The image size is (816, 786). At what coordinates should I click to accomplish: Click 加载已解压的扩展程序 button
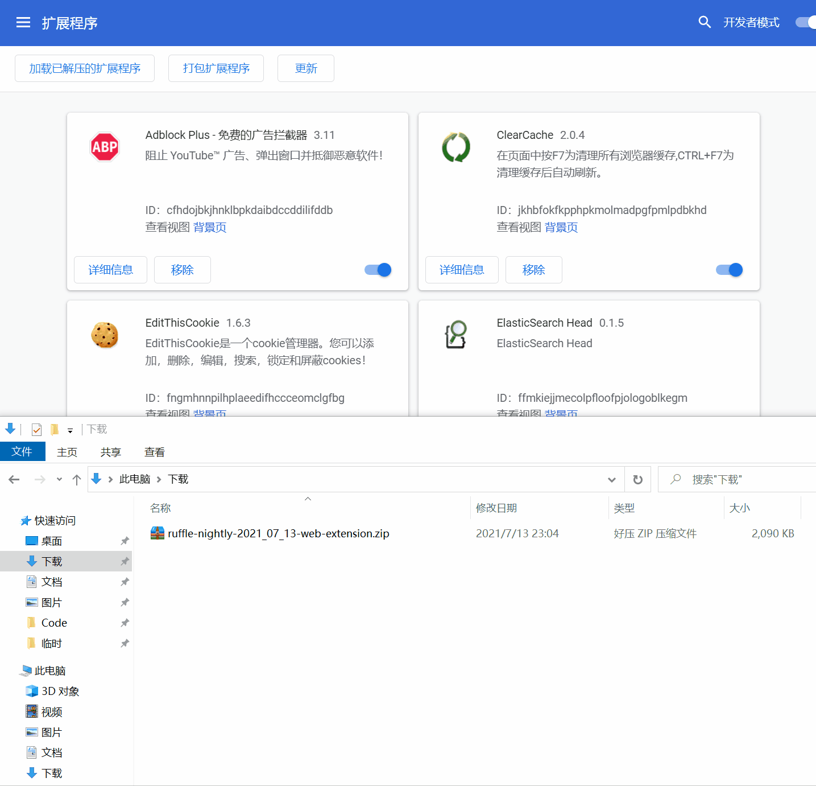click(85, 68)
